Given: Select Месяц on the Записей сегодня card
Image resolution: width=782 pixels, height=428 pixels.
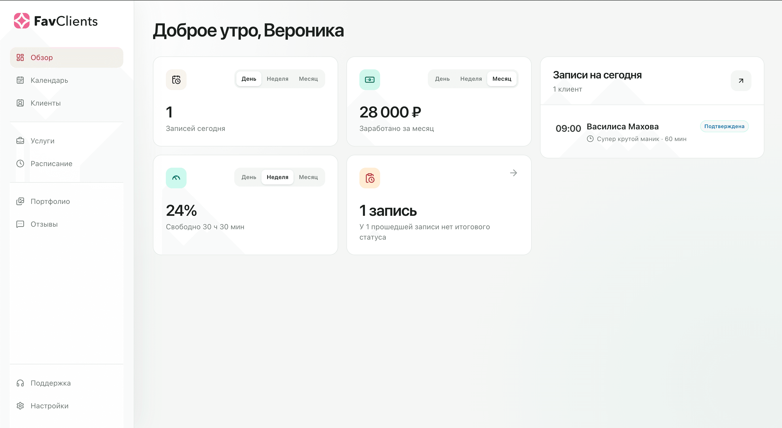Looking at the screenshot, I should pyautogui.click(x=308, y=79).
